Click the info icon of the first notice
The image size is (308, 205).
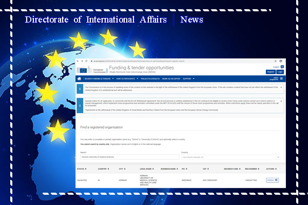pos(80,89)
